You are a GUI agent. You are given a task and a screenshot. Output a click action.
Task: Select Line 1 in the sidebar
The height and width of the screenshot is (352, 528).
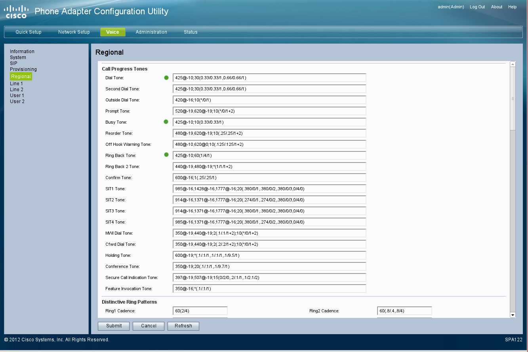[x=16, y=84]
